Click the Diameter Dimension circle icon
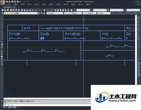The image size is (141, 110). click(129, 13)
